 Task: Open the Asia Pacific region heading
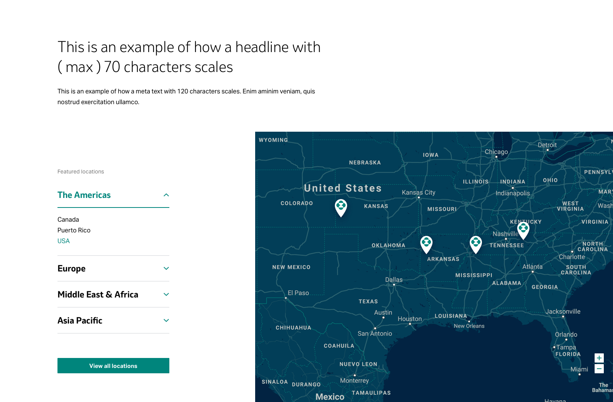coord(80,321)
